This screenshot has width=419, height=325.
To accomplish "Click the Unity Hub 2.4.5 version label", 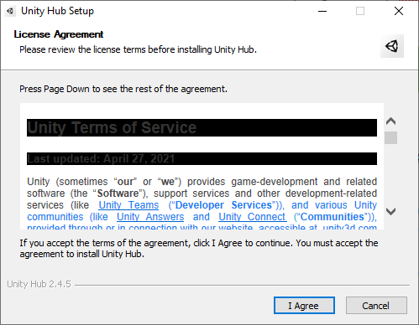I will coord(39,284).
